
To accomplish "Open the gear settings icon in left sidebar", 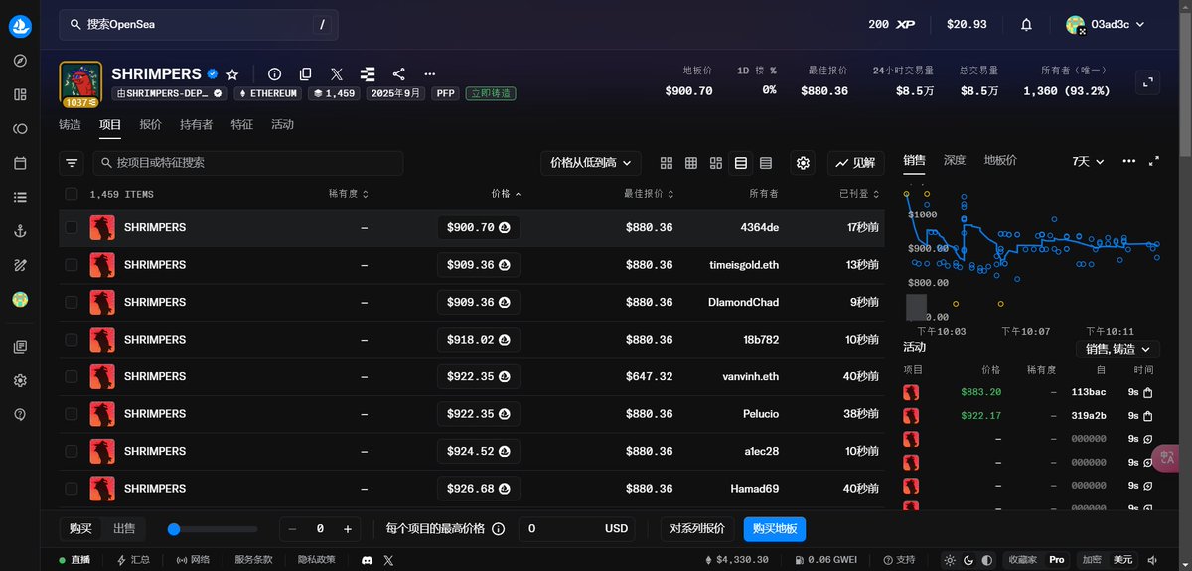I will [20, 380].
